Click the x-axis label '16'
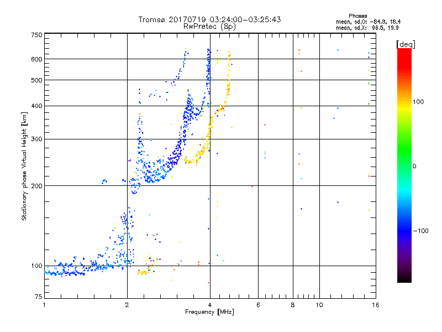The height and width of the screenshot is (332, 442). 376,305
